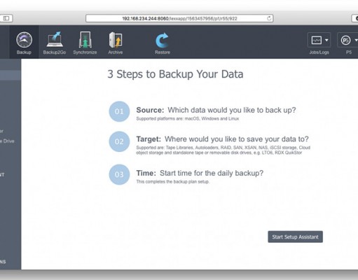Click the Target question text
358x280 pixels.
(x=237, y=139)
